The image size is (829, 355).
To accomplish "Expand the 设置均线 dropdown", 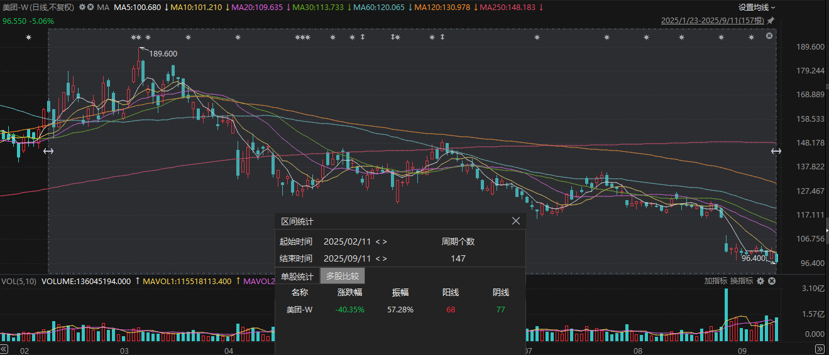I will pos(757,8).
